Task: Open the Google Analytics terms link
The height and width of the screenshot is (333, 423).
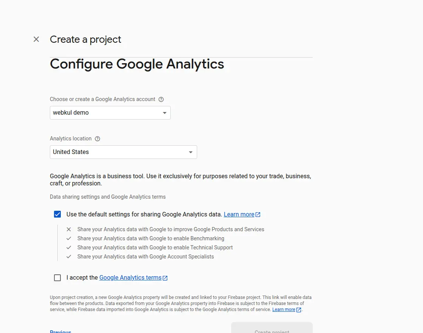Action: [130, 278]
